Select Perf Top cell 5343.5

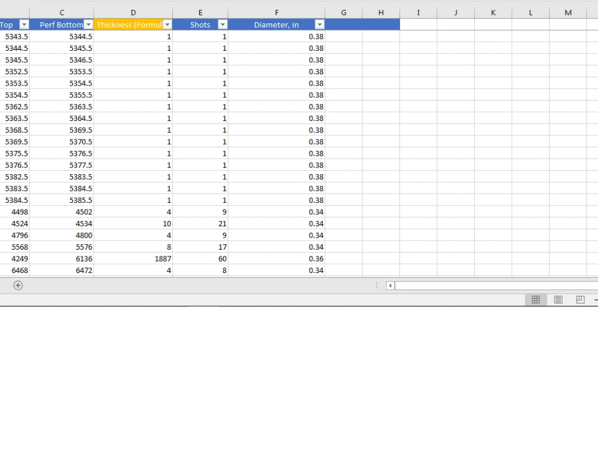(x=14, y=37)
